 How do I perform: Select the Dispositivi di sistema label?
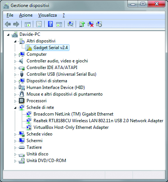(47, 81)
